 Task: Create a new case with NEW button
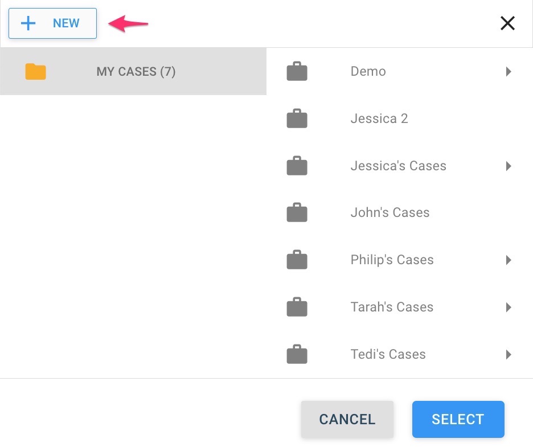52,23
